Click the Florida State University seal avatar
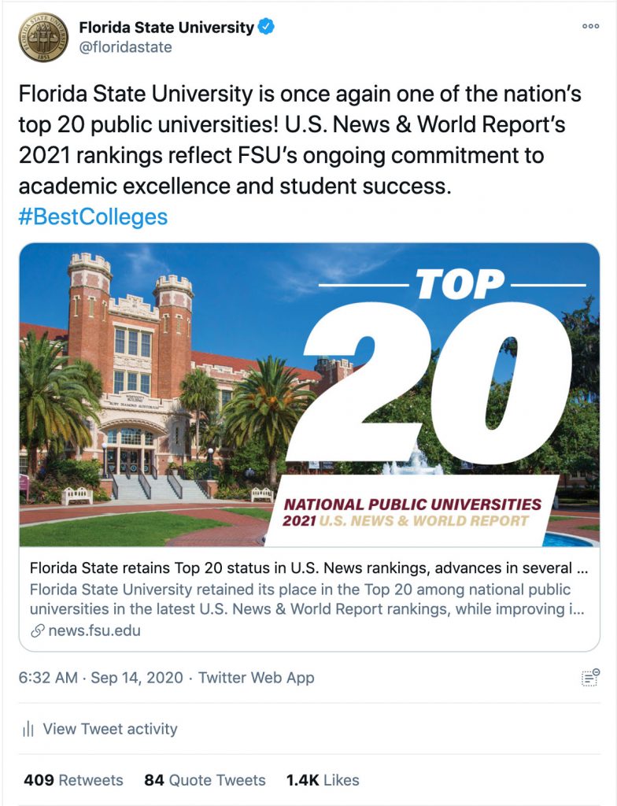Image resolution: width=617 pixels, height=806 pixels. 43,38
